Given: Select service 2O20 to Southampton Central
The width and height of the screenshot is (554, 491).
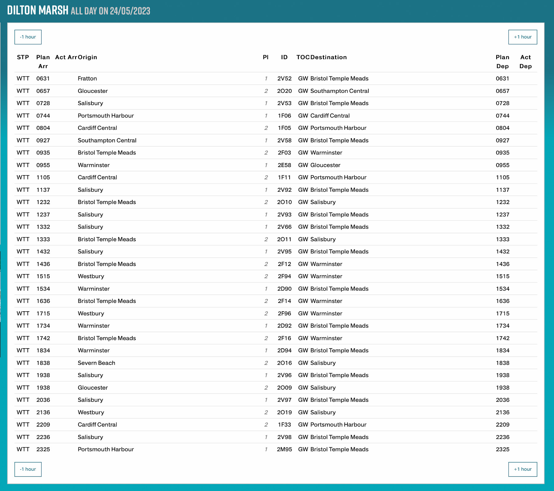Looking at the screenshot, I should [284, 91].
